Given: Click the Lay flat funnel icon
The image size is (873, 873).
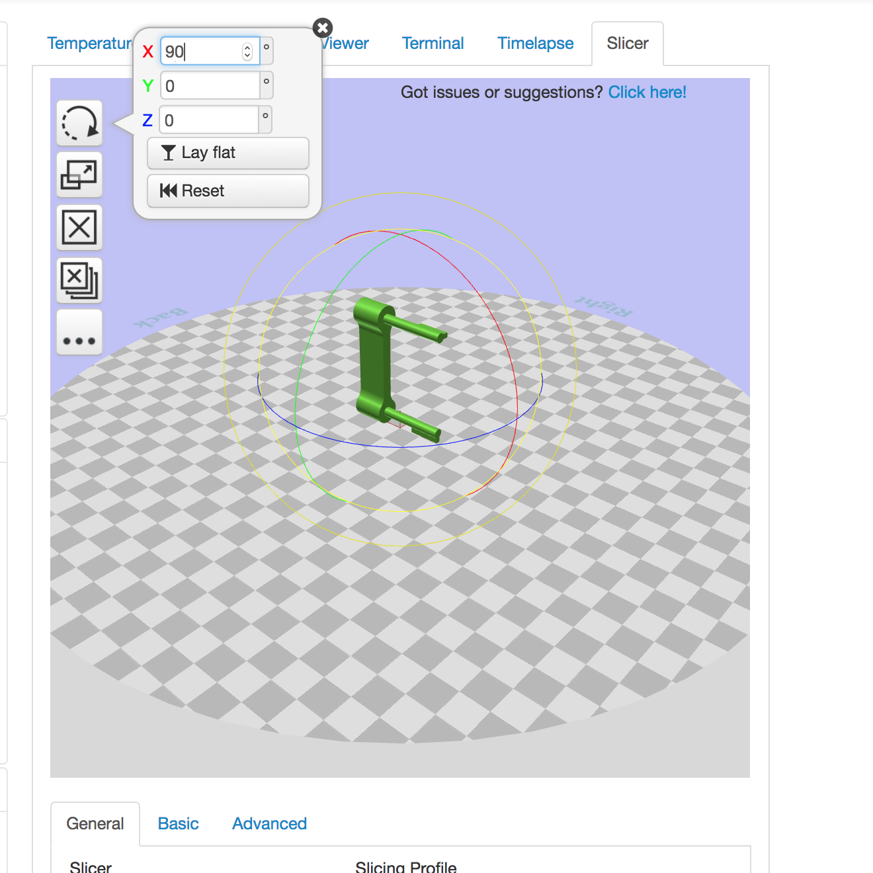Looking at the screenshot, I should pyautogui.click(x=168, y=153).
